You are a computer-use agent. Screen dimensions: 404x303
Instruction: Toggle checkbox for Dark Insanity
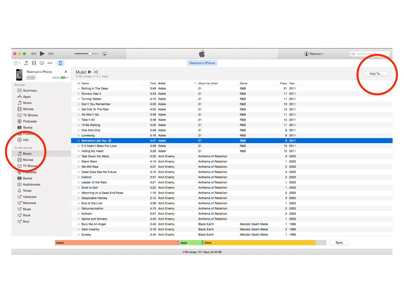pos(79,229)
